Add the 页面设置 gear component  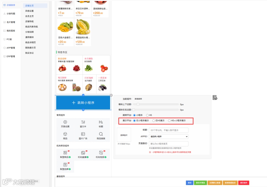pyautogui.click(x=65, y=124)
